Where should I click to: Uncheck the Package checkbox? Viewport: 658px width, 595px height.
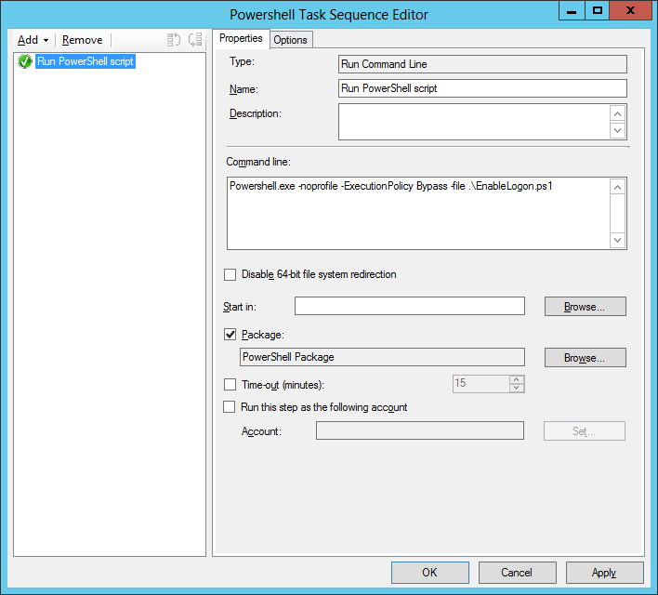(x=230, y=335)
